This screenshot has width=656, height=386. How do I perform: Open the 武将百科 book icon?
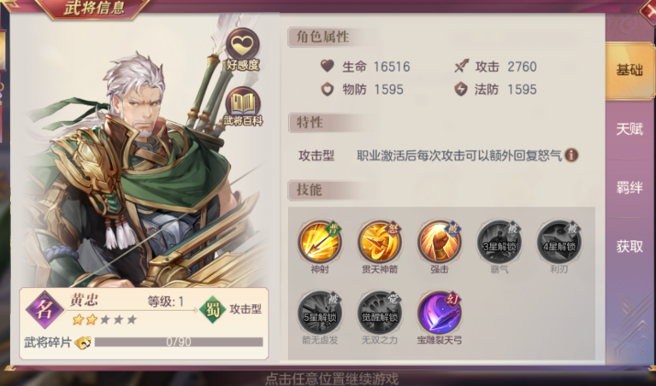242,104
